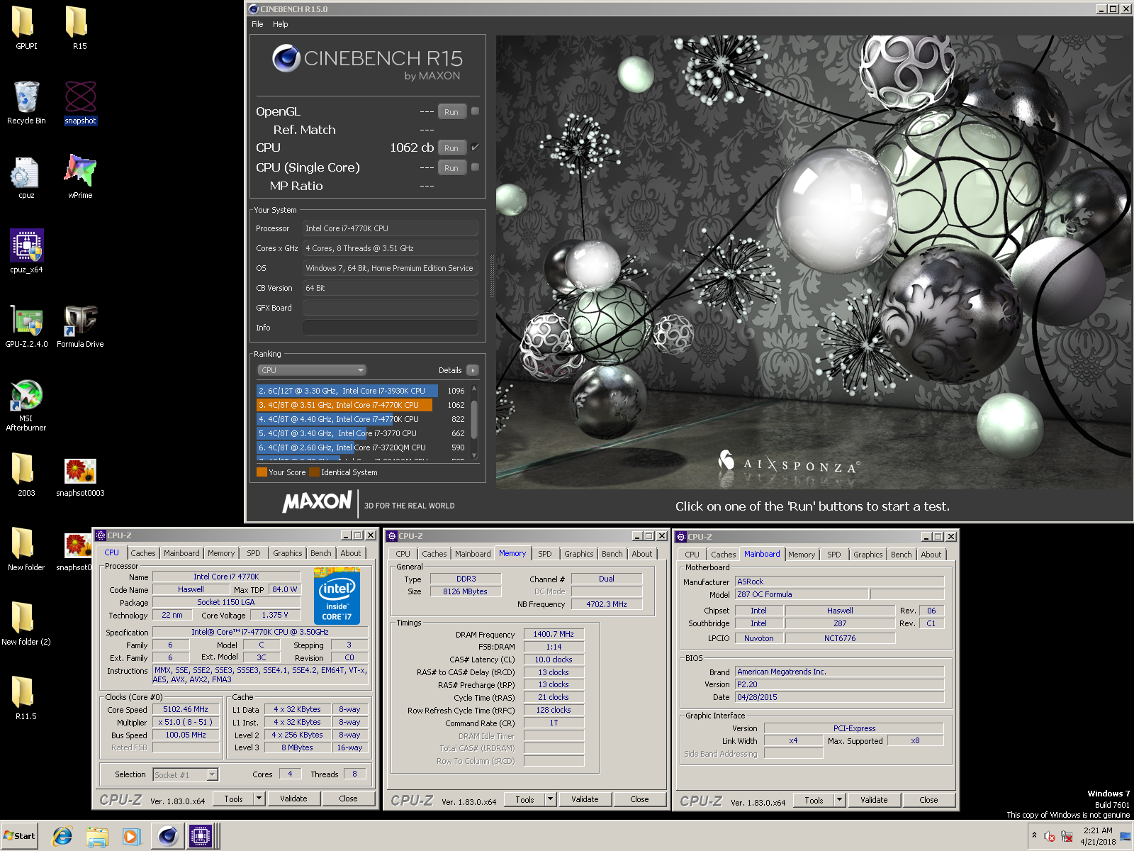Select the 4.40 GHz i7-4770K ranking row
This screenshot has width=1134, height=851.
coord(361,419)
